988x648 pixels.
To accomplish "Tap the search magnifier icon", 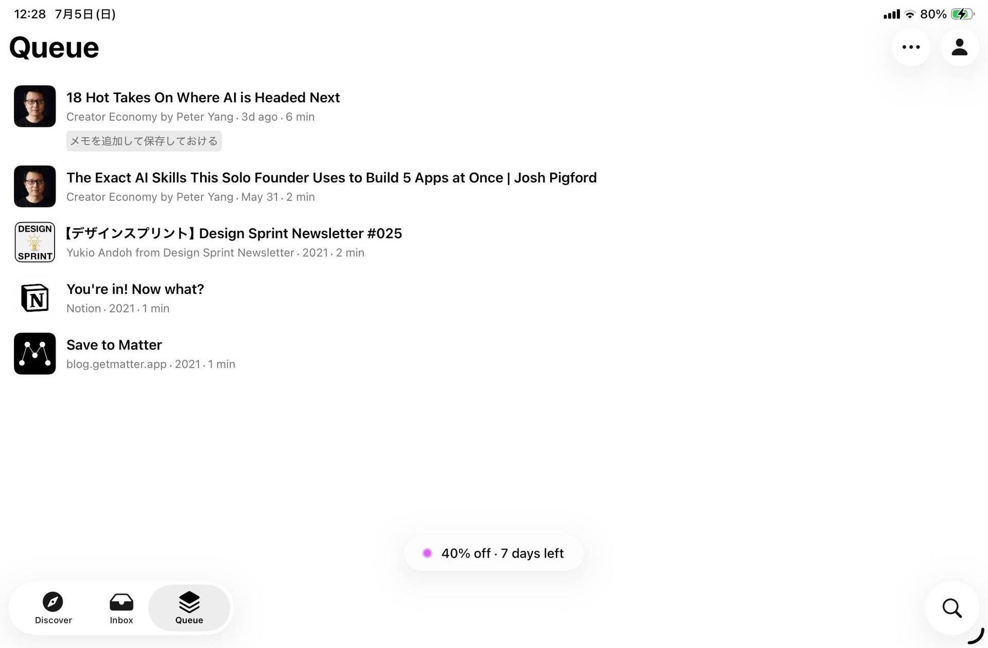I will pos(952,608).
